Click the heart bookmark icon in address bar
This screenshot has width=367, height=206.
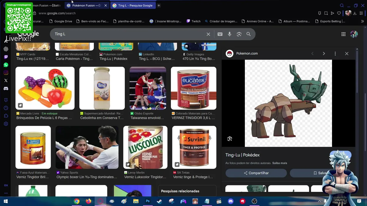tap(339, 13)
